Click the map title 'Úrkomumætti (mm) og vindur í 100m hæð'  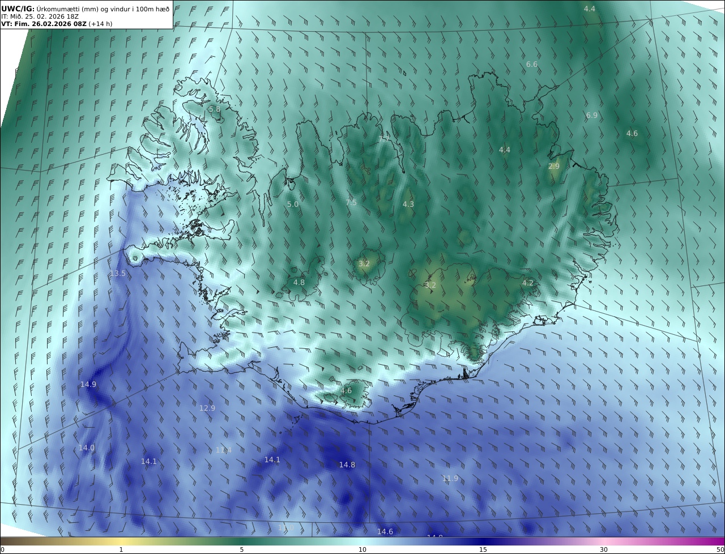click(x=103, y=8)
